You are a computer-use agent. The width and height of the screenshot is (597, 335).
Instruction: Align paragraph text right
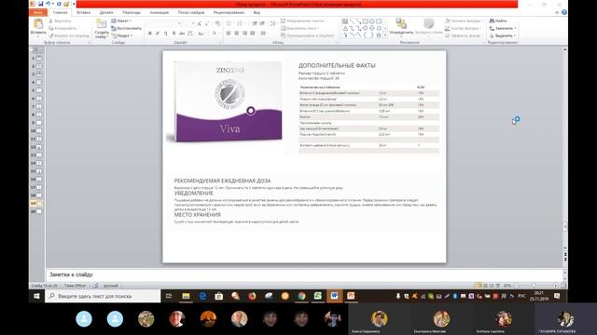[244, 33]
